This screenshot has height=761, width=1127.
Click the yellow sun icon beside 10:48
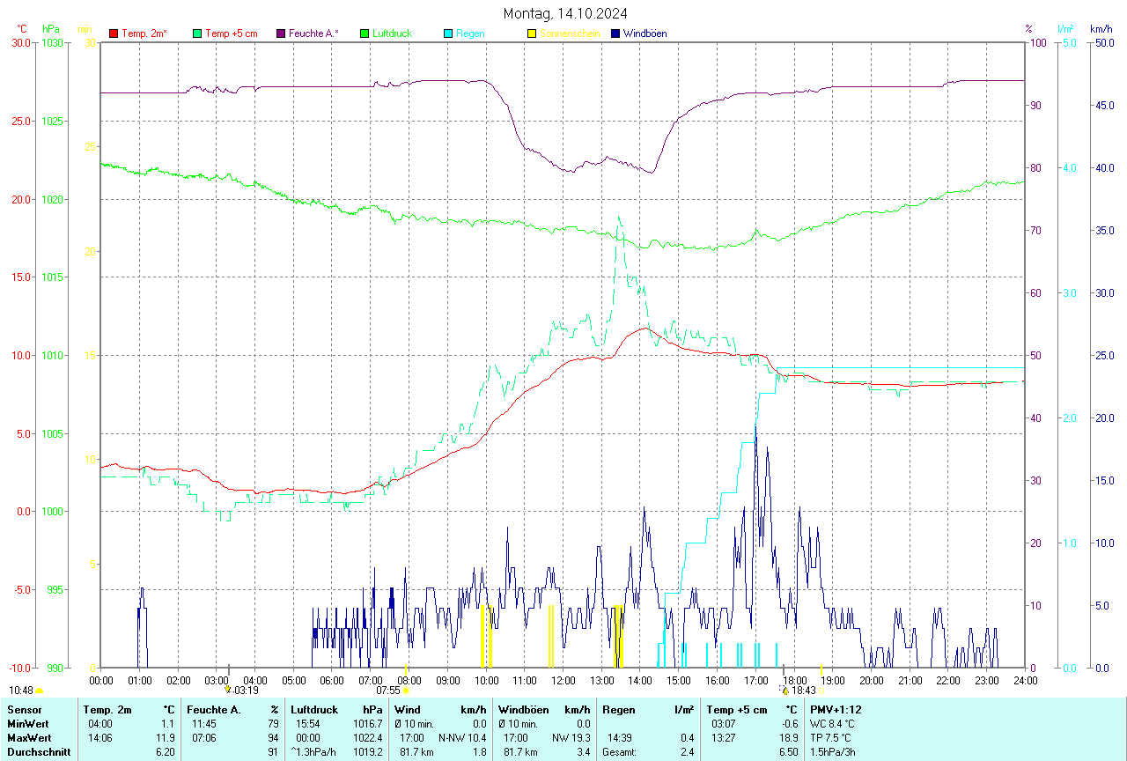(x=40, y=691)
